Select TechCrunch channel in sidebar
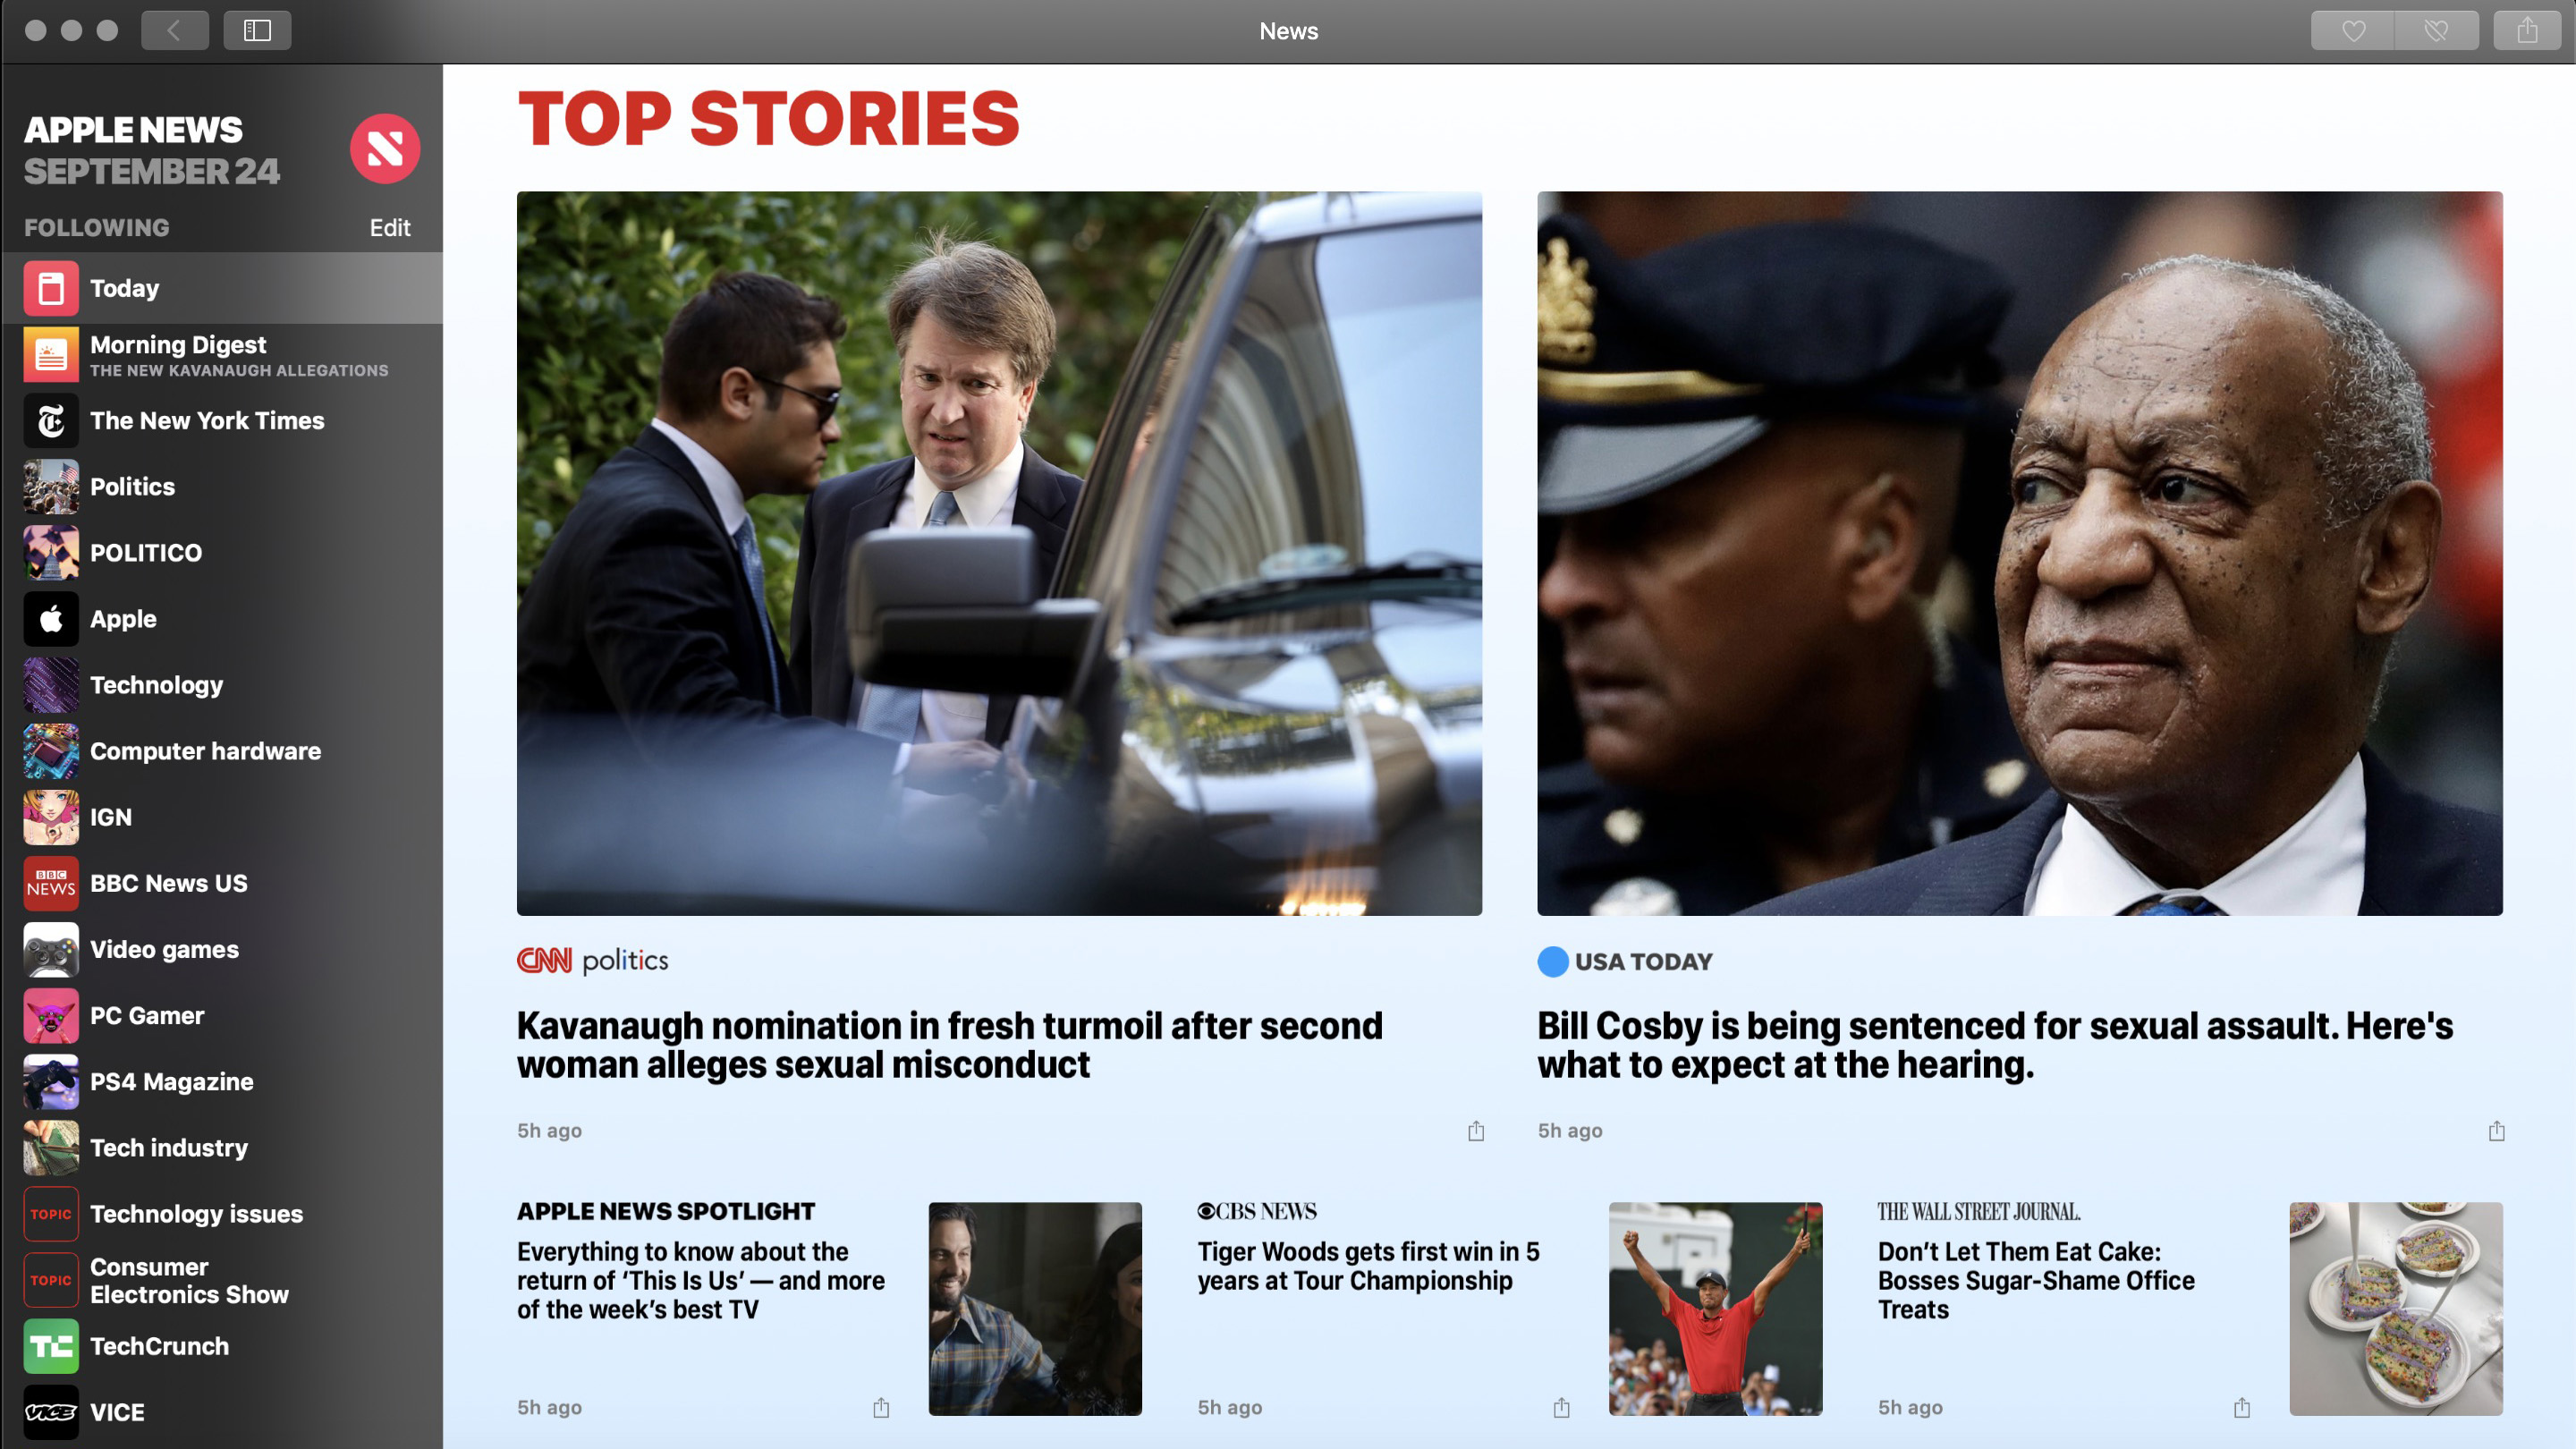This screenshot has width=2576, height=1449. (x=157, y=1344)
